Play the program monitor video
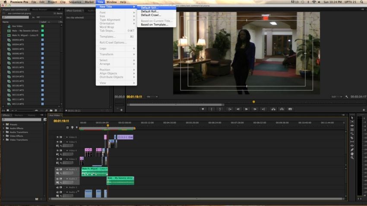 point(246,109)
